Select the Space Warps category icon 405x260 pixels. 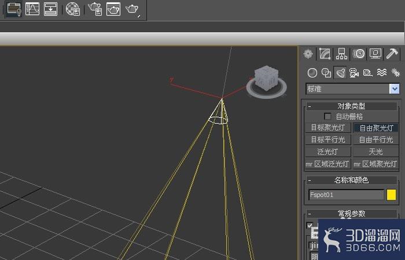click(x=382, y=73)
